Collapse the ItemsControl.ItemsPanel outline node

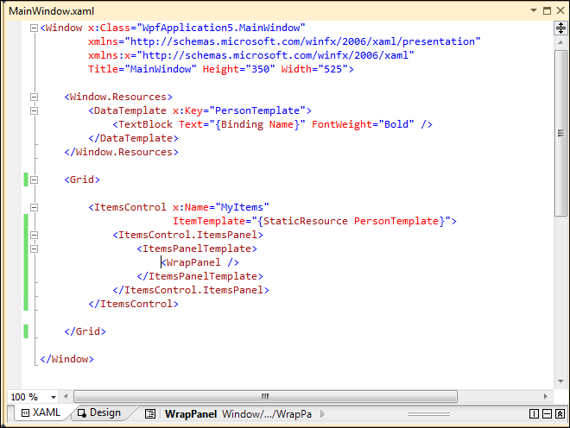34,235
